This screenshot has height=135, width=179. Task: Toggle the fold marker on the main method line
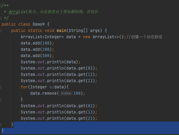1,31
